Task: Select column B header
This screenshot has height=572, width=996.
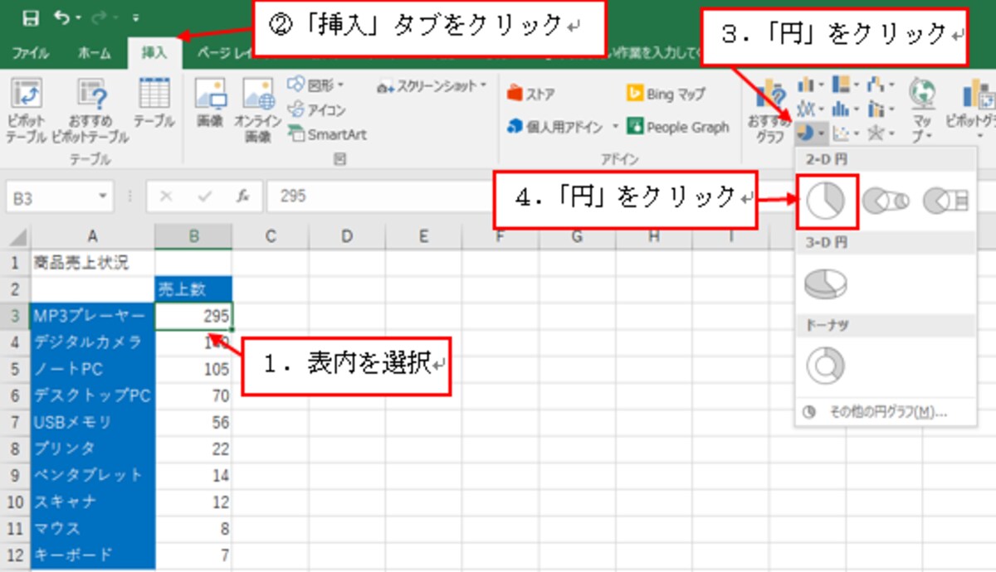Action: tap(193, 237)
